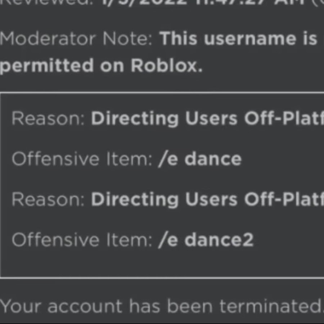Click the word "Moderator" in the note label
This screenshot has height=324, width=324.
(x=48, y=39)
